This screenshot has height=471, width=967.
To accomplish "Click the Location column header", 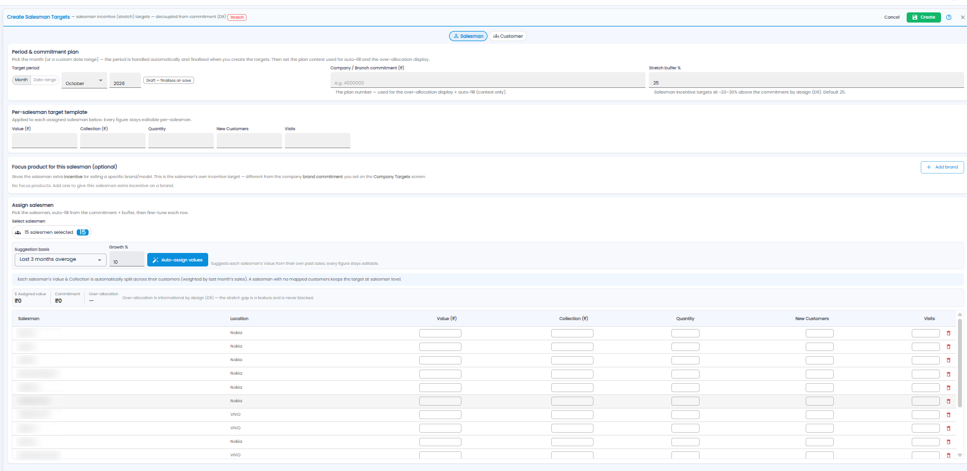I will 239,319.
